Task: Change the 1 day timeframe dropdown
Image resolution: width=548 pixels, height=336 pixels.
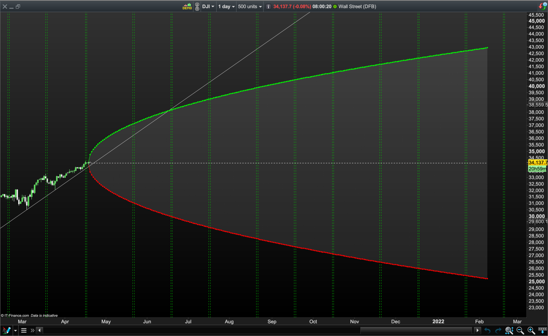Action: click(226, 6)
